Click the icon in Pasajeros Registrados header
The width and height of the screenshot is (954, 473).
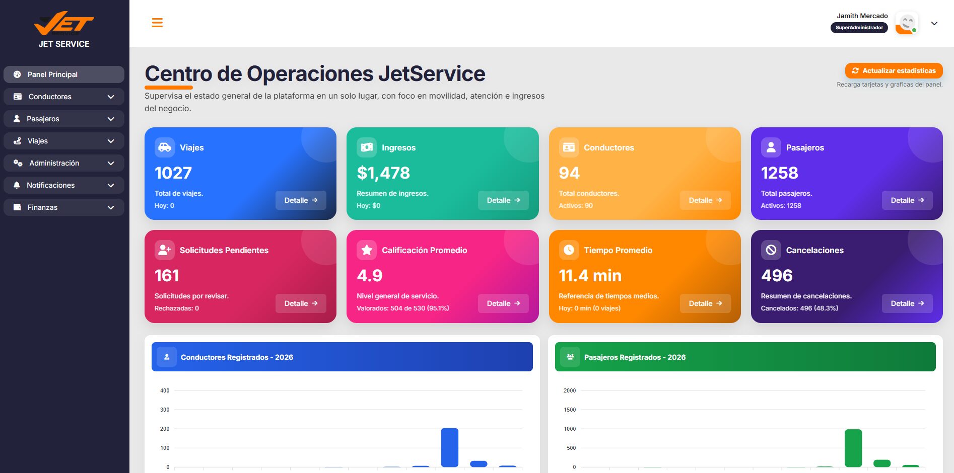[570, 357]
